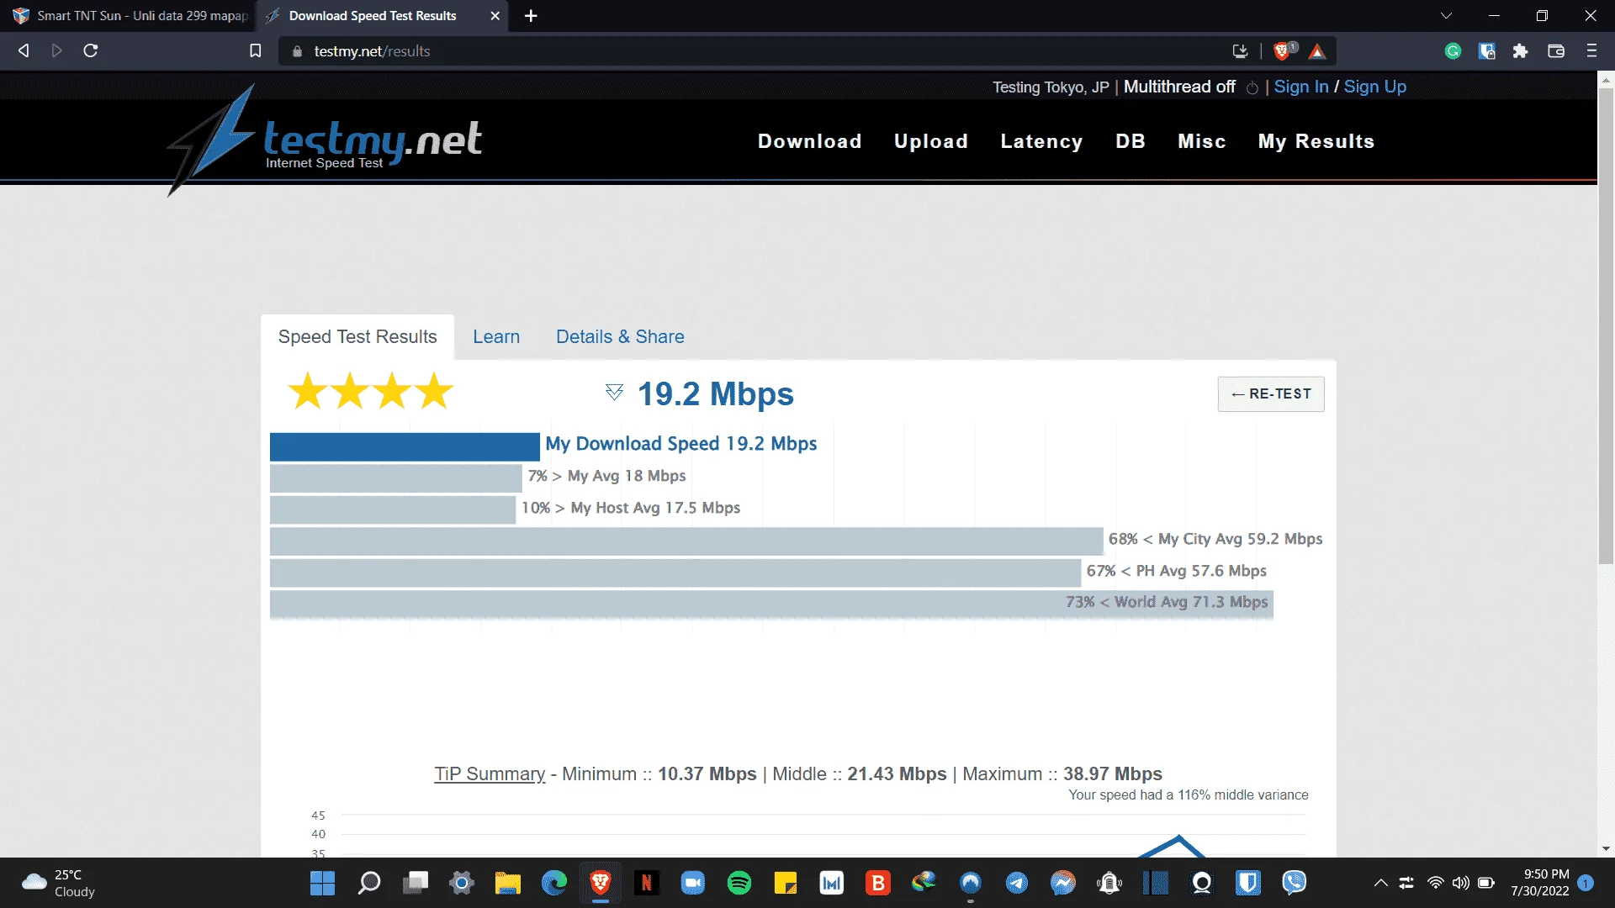Click the RE-TEST button
1615x908 pixels.
[x=1271, y=394]
